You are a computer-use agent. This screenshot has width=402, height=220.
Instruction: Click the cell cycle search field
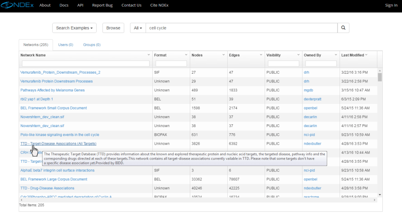pyautogui.click(x=241, y=28)
